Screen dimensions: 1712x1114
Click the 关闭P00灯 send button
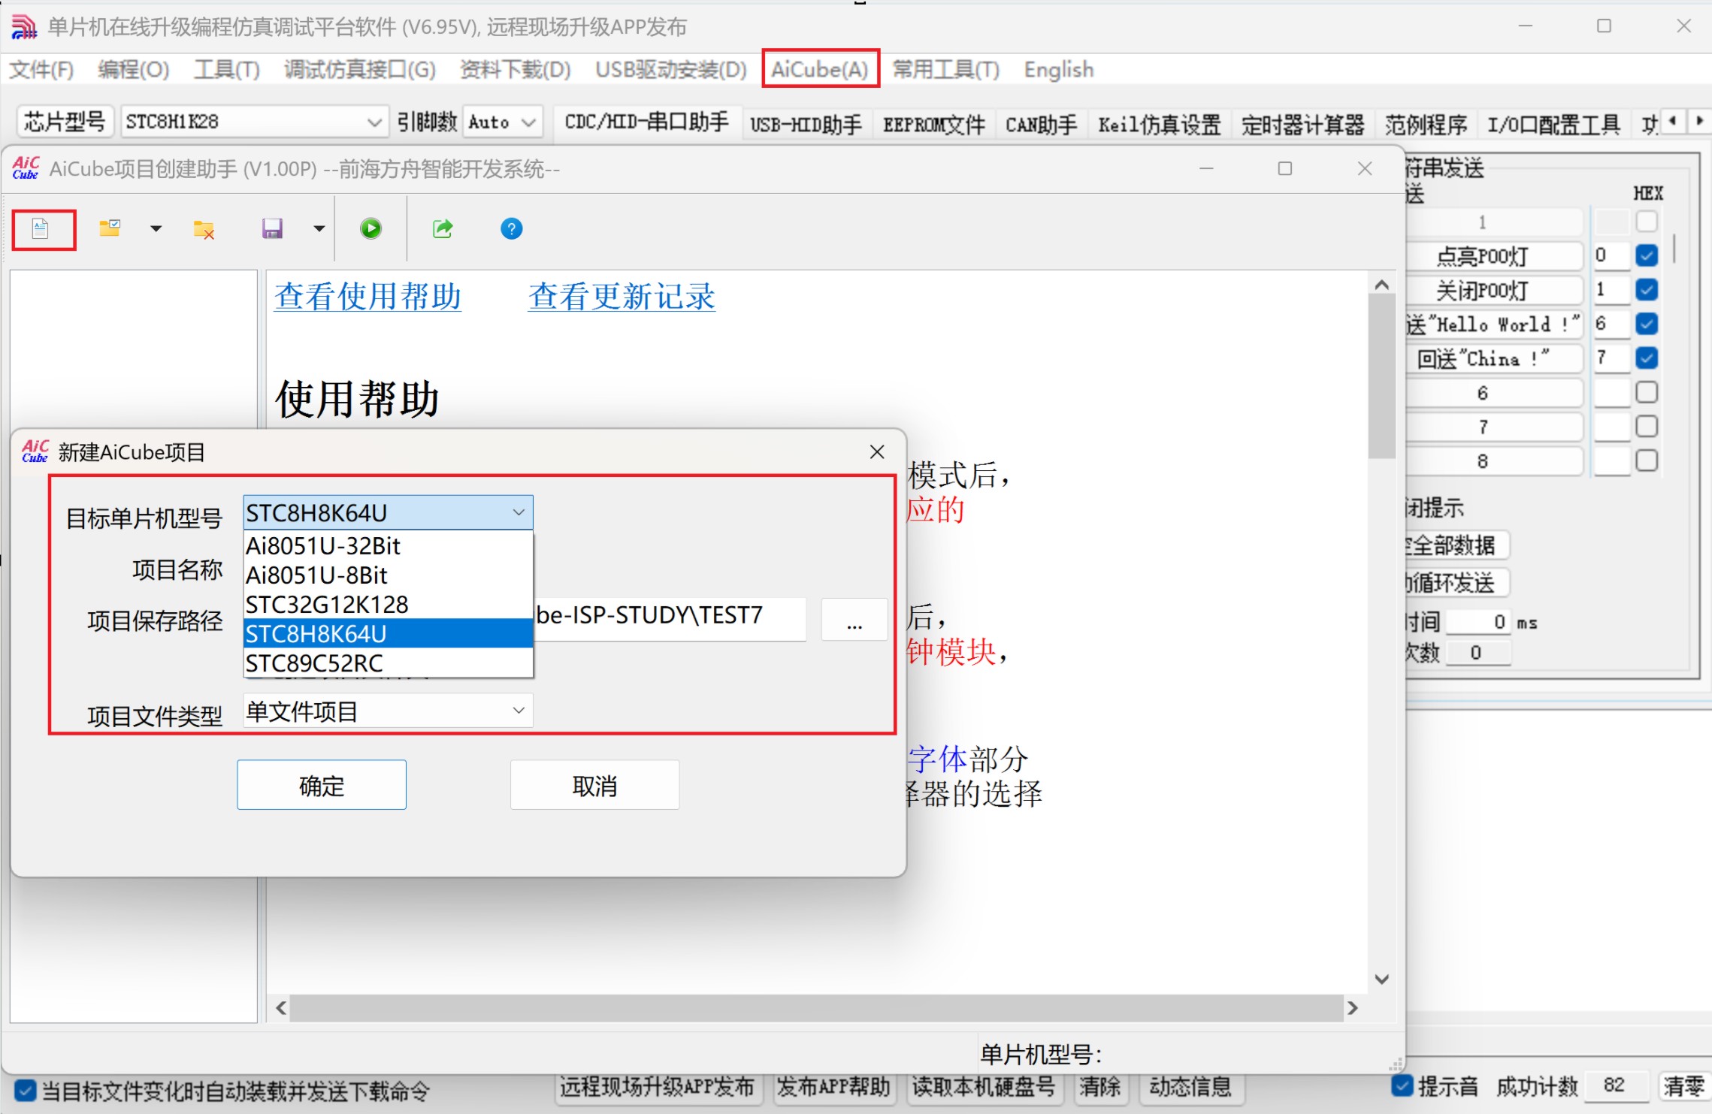(x=1493, y=290)
